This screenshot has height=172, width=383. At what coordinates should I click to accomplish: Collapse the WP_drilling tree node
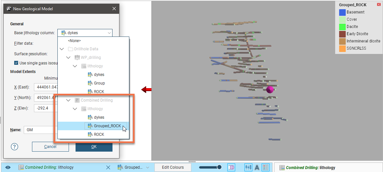pos(69,58)
